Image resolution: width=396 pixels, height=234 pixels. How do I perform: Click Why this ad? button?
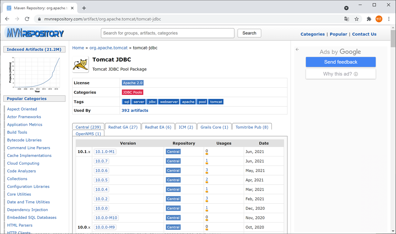tap(341, 74)
